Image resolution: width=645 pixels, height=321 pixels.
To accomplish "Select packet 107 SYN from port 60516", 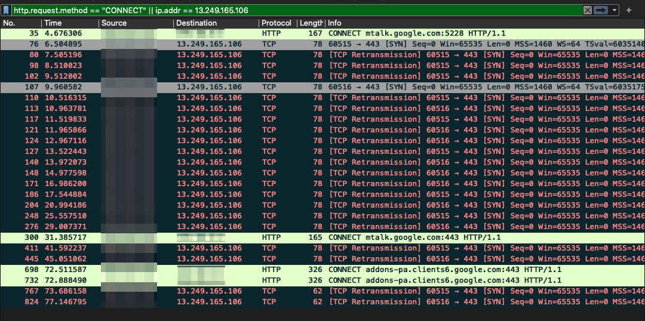I will [x=322, y=87].
